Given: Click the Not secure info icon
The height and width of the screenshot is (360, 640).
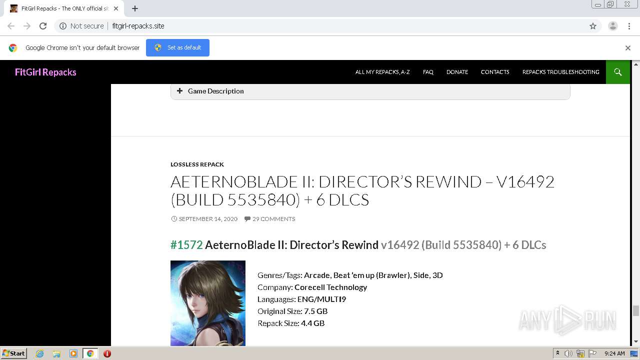Looking at the screenshot, I should [x=63, y=26].
